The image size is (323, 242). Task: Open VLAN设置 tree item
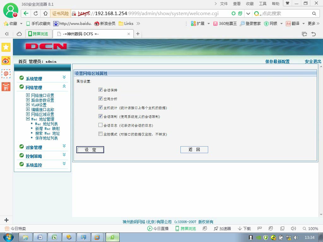(x=39, y=105)
